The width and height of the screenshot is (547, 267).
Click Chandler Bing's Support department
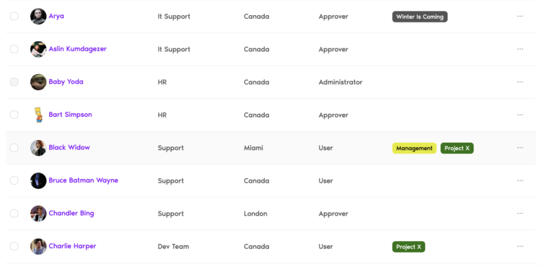(170, 214)
